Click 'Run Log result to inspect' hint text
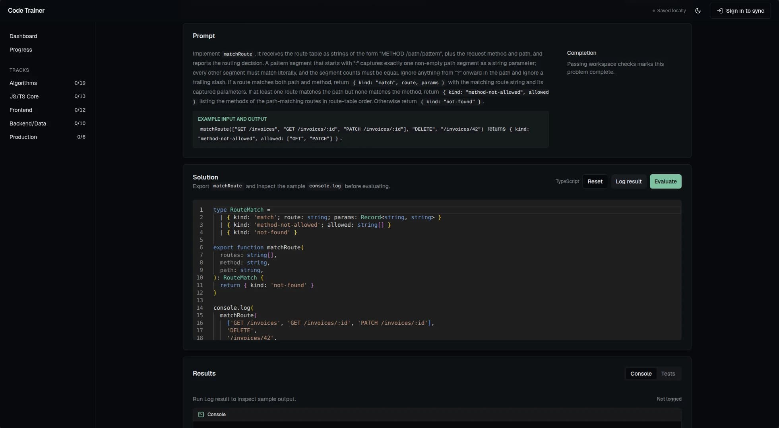The height and width of the screenshot is (428, 779). point(244,399)
